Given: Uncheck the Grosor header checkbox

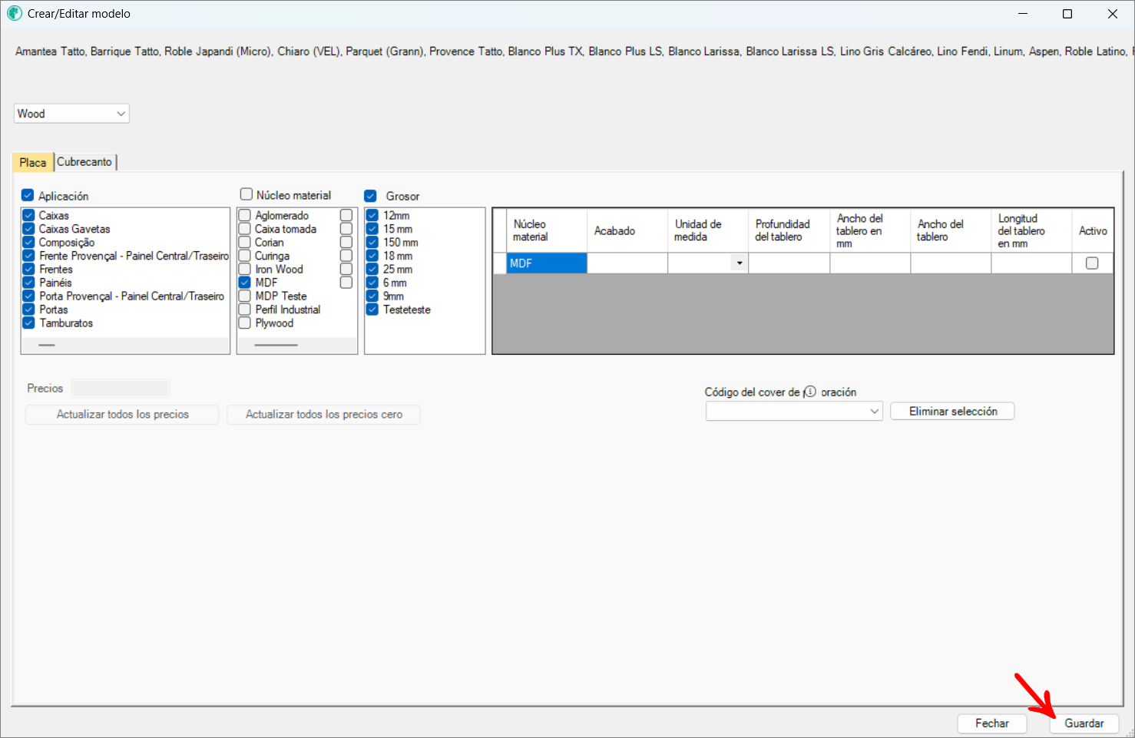Looking at the screenshot, I should [370, 196].
